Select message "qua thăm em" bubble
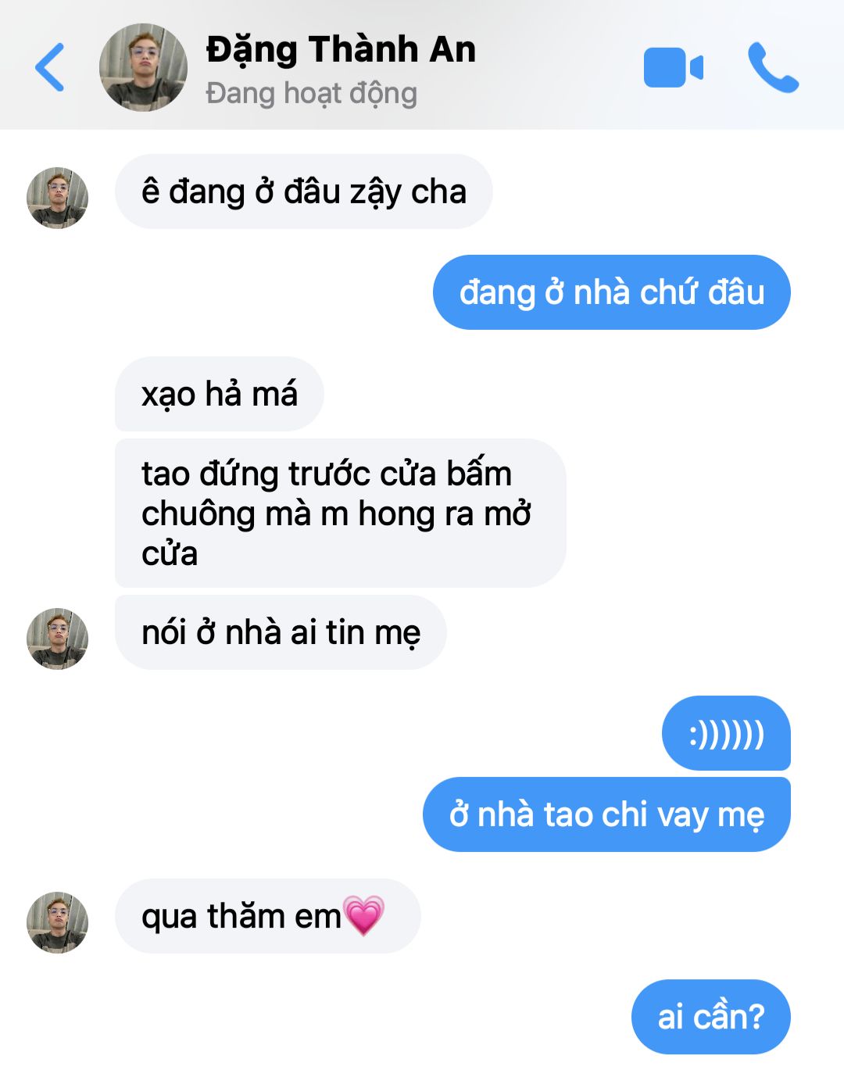 click(x=267, y=916)
